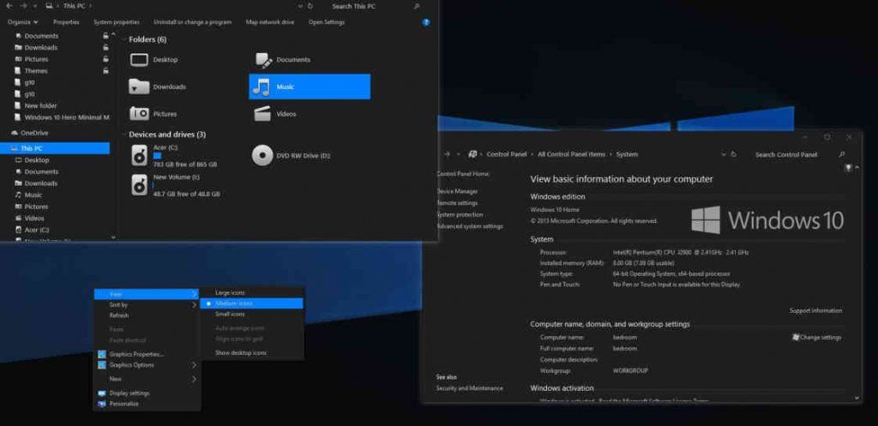Click the OneDrive cloud icon in the sidebar
Image resolution: width=878 pixels, height=426 pixels.
15,133
